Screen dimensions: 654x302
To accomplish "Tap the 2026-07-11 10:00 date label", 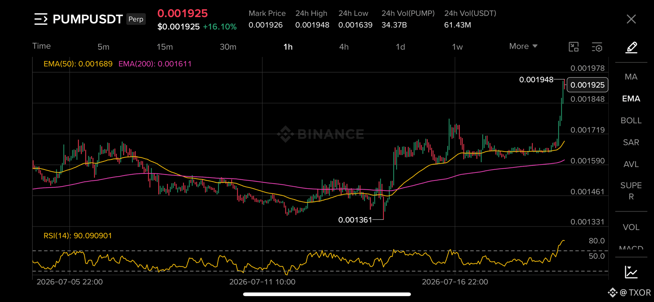I will tap(262, 282).
